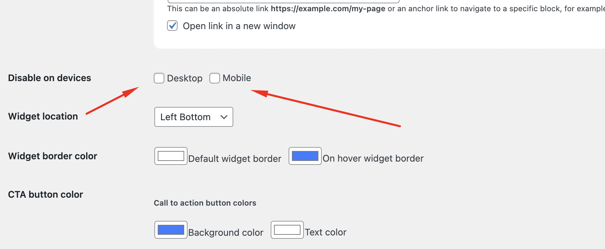605x249 pixels.
Task: Open the On hover widget border swatch
Action: (305, 156)
